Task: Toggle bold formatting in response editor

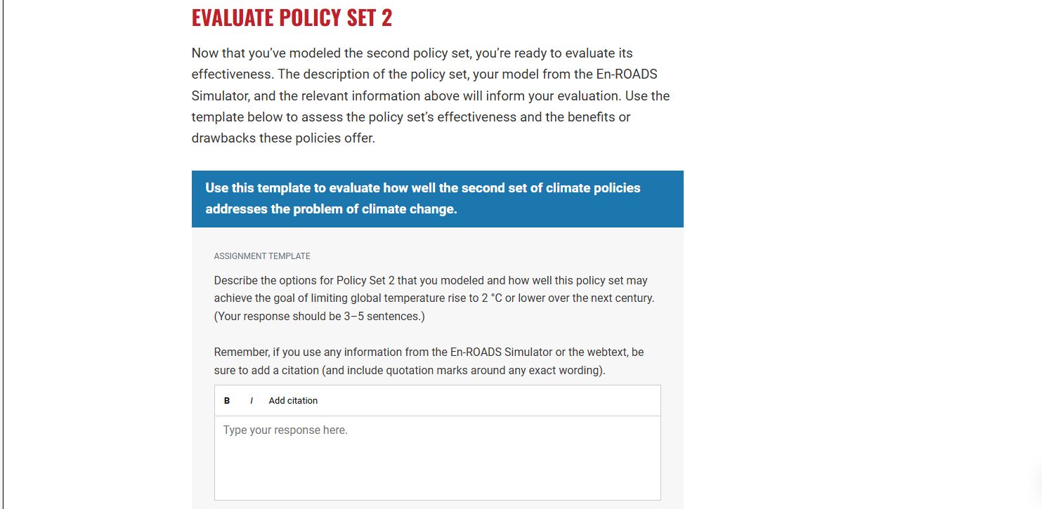Action: click(227, 401)
